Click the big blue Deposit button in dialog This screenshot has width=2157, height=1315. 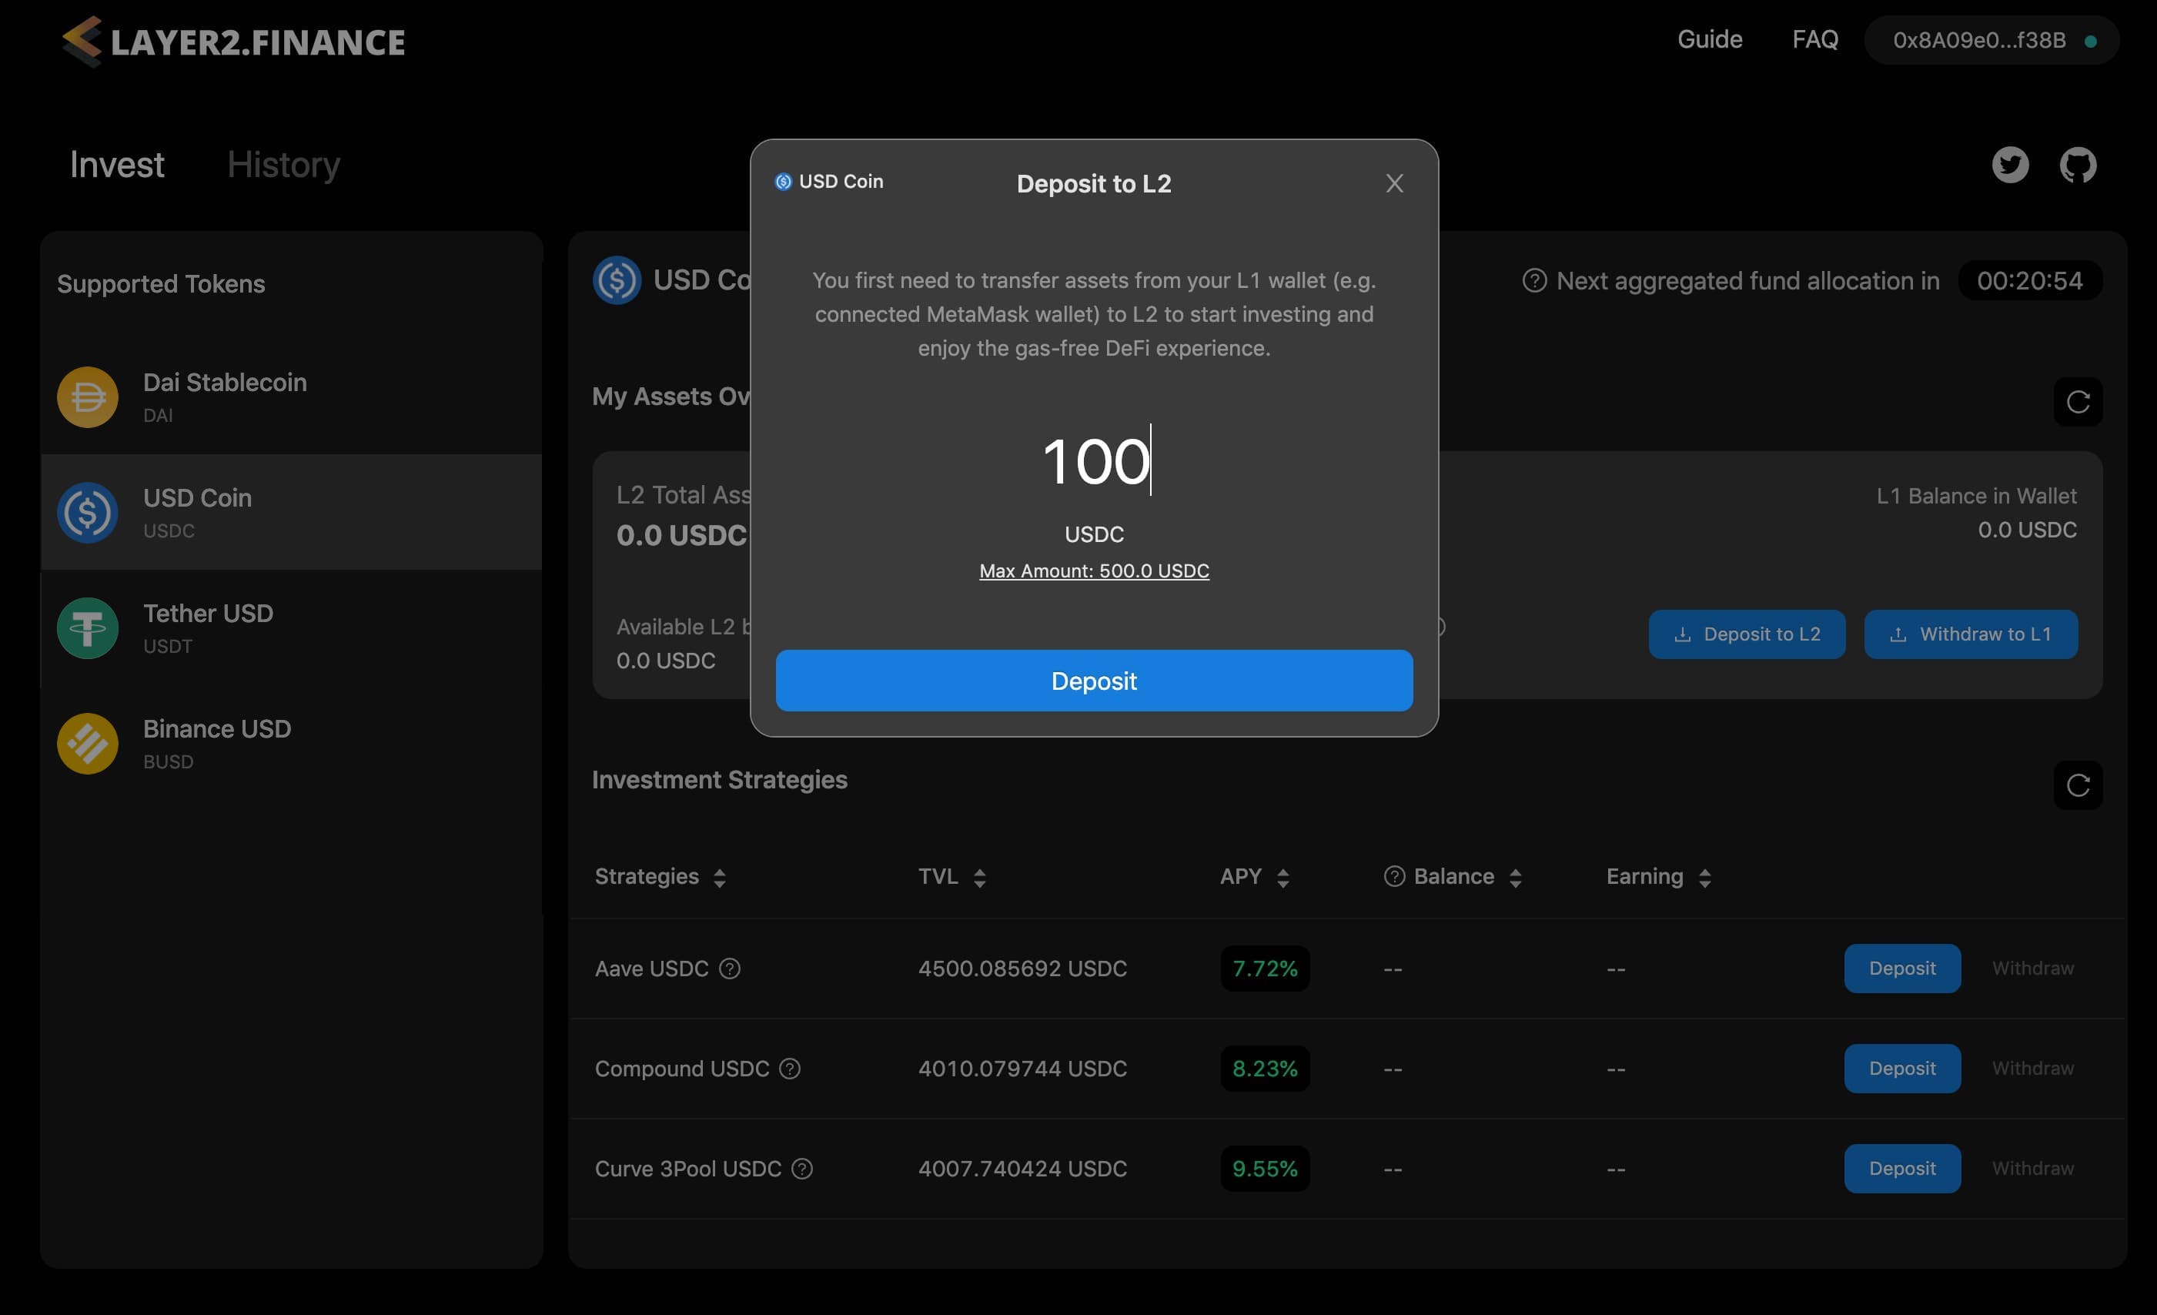(1093, 681)
